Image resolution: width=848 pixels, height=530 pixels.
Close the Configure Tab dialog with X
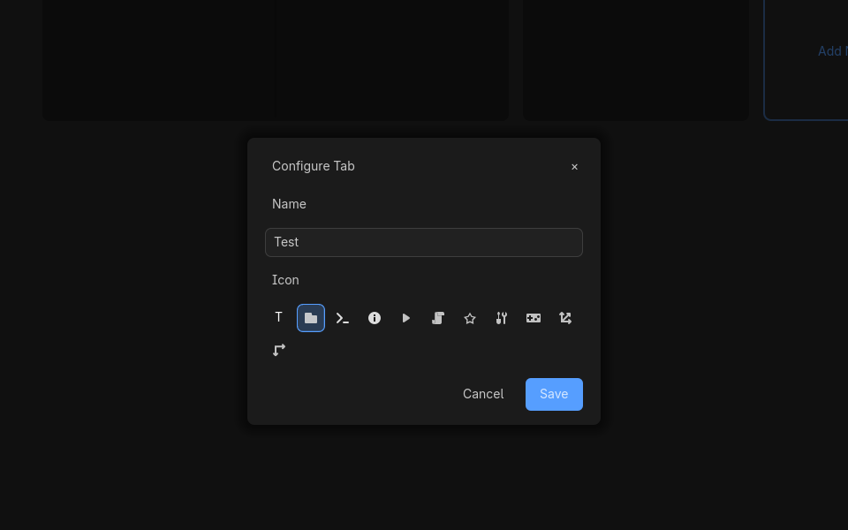[574, 167]
